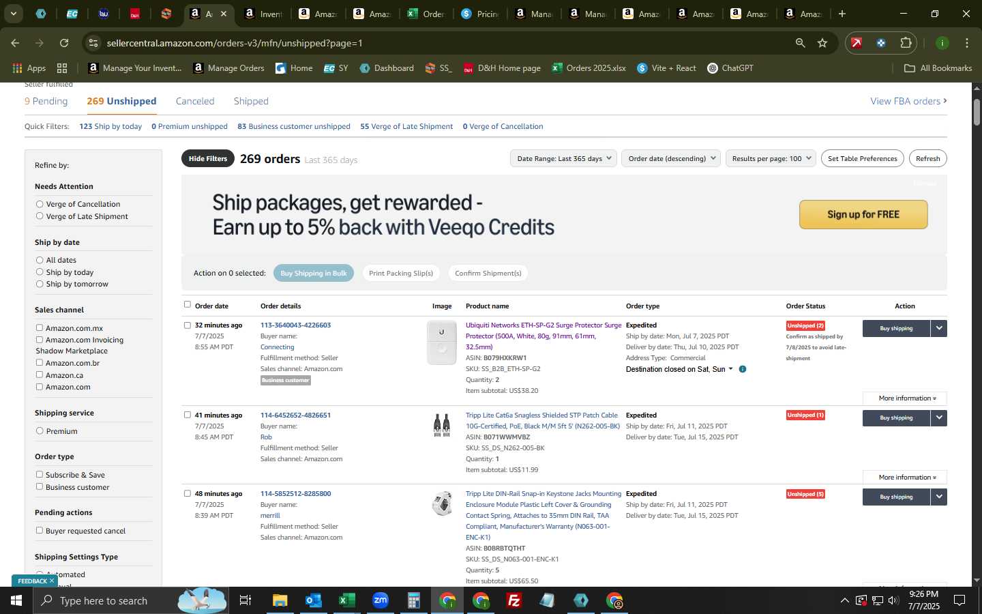Click the browser address bar URL
Viewport: 982px width, 614px height.
pos(235,43)
